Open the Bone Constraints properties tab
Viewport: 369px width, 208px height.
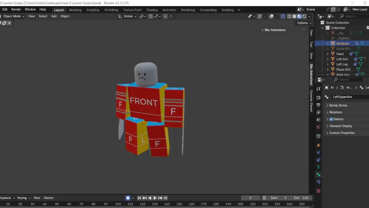(319, 182)
